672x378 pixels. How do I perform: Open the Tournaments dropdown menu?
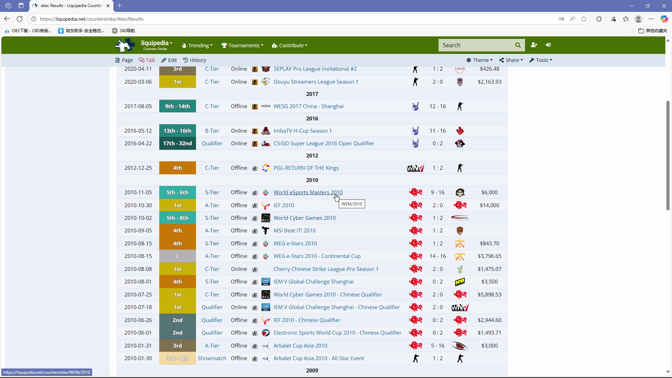(242, 45)
